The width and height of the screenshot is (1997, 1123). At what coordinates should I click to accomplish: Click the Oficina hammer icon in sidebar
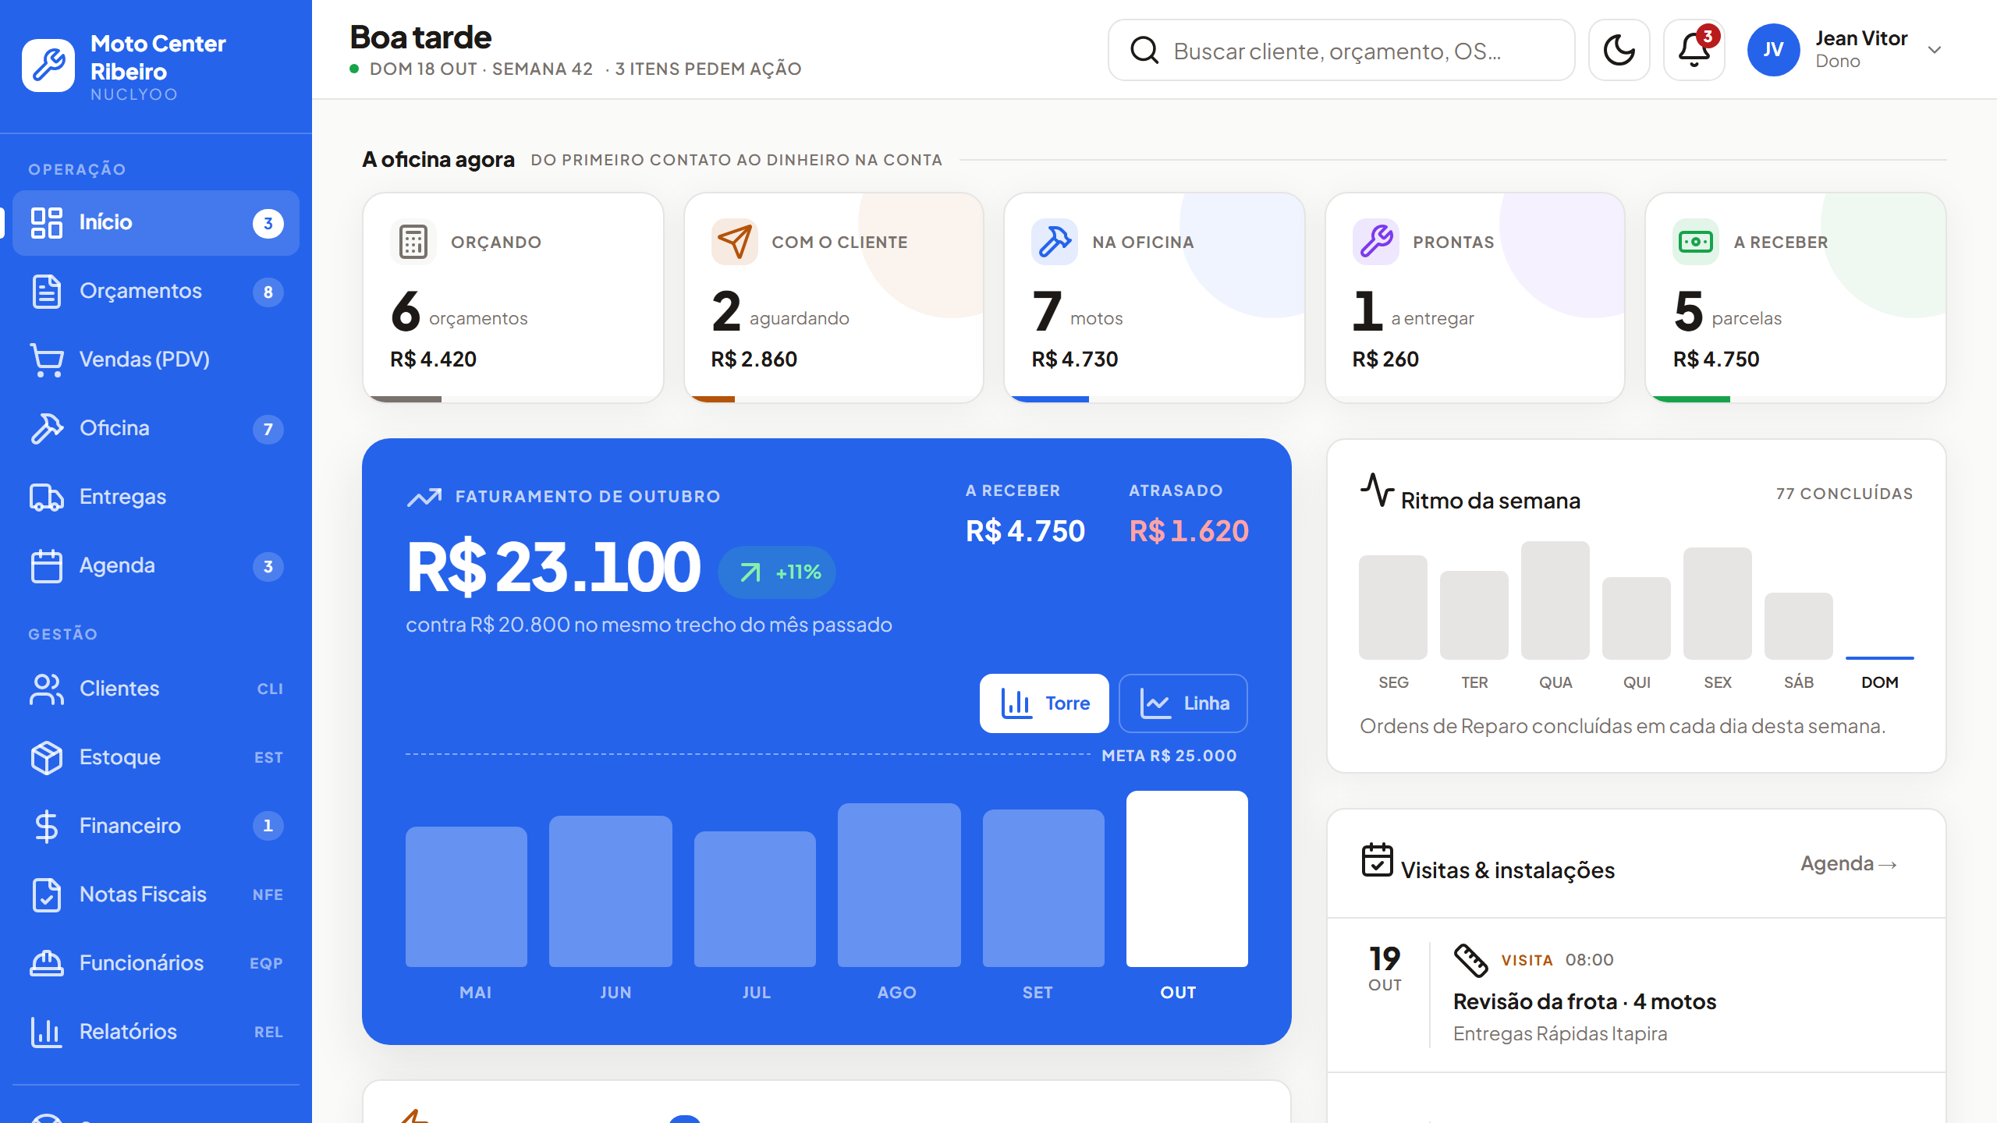pyautogui.click(x=47, y=429)
